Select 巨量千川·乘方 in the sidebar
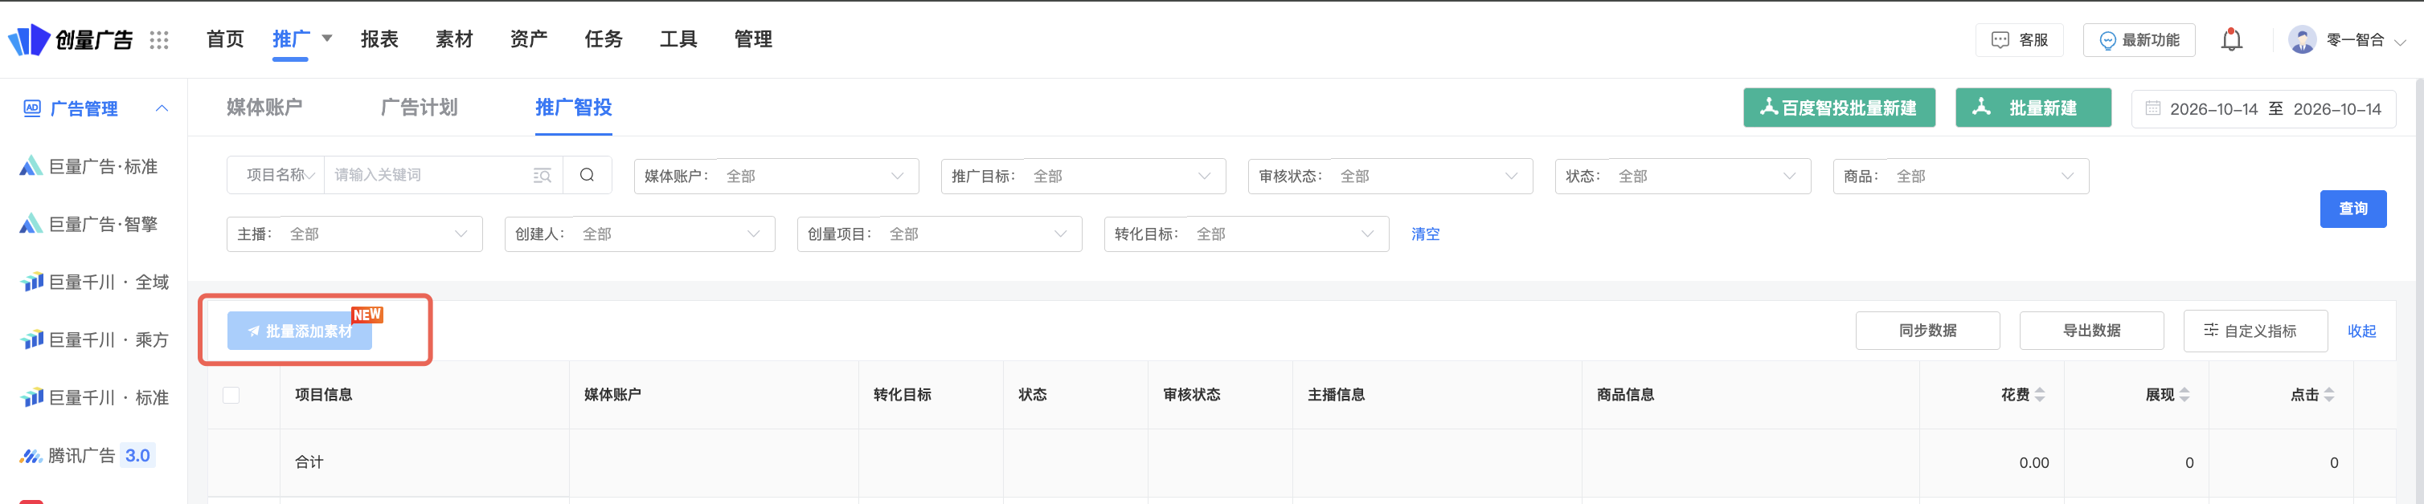 tap(94, 339)
